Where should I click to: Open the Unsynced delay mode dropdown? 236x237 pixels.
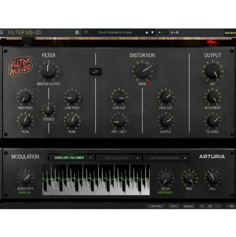(x=166, y=192)
